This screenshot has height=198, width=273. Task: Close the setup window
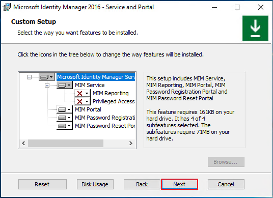(x=261, y=7)
